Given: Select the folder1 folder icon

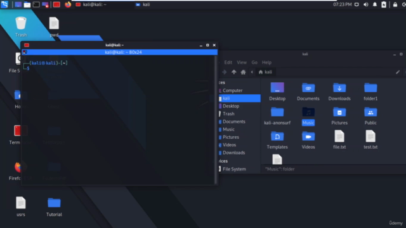Looking at the screenshot, I should [370, 91].
